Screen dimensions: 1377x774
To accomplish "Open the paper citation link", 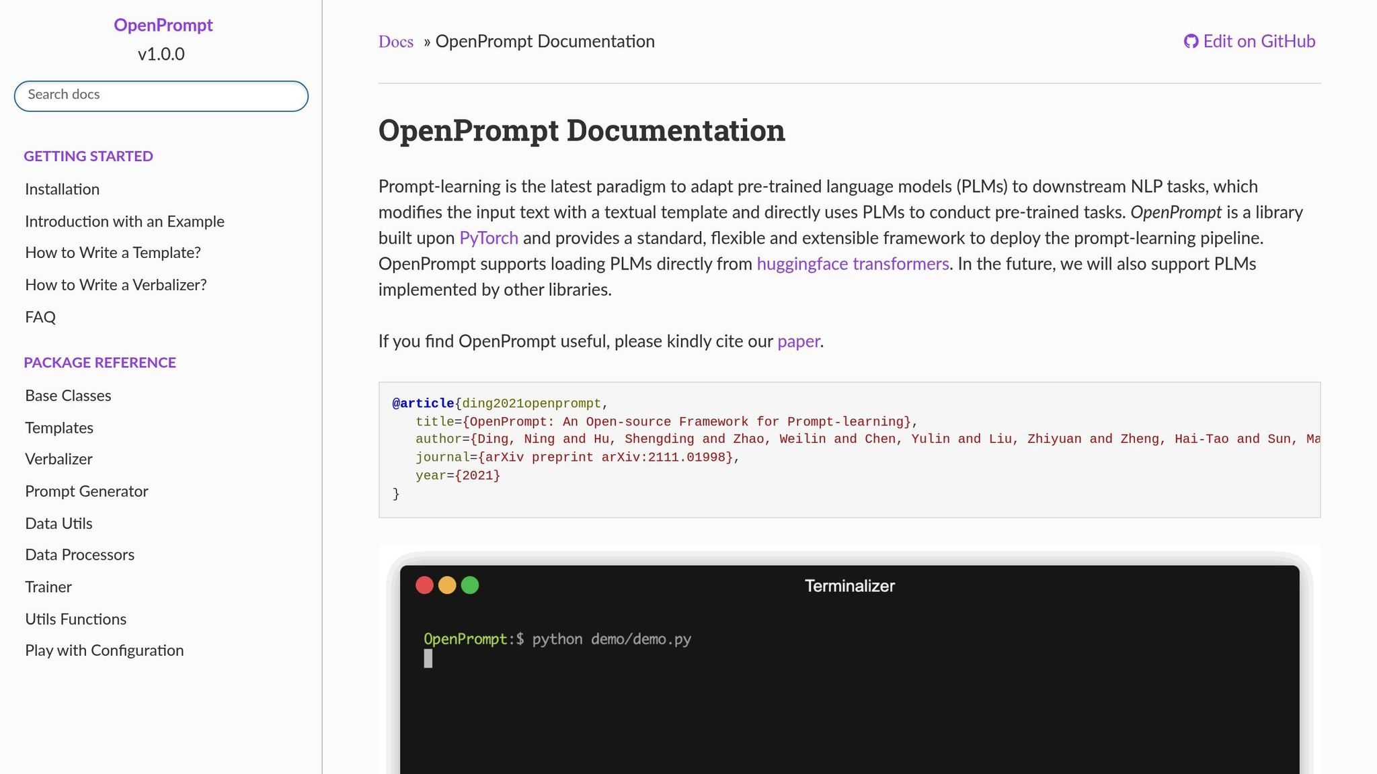I will tap(797, 341).
